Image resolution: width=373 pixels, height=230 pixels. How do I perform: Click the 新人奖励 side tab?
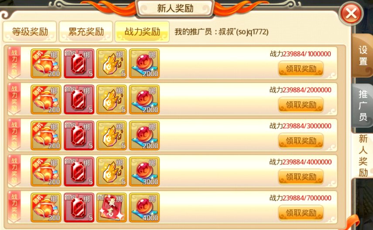coord(363,156)
